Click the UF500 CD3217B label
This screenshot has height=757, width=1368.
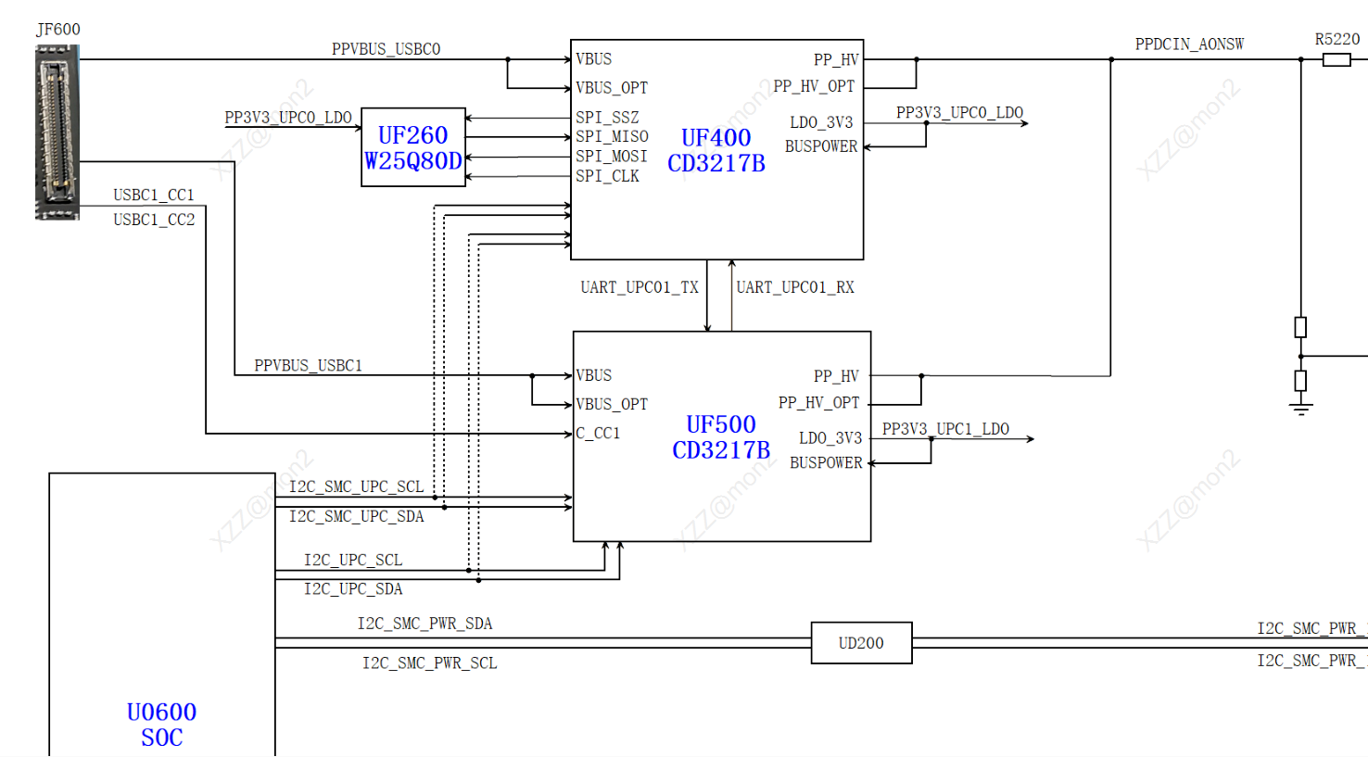(x=721, y=437)
